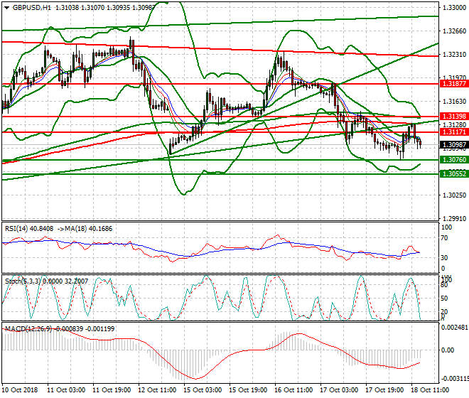Select the RSI(14) 40.8408 indicator label
The height and width of the screenshot is (398, 469).
tap(29, 229)
